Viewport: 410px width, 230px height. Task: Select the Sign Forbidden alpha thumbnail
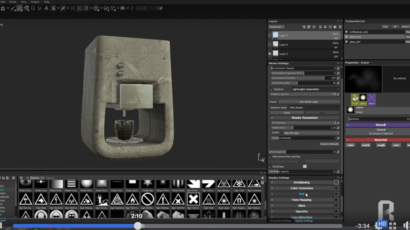pyautogui.click(x=147, y=199)
